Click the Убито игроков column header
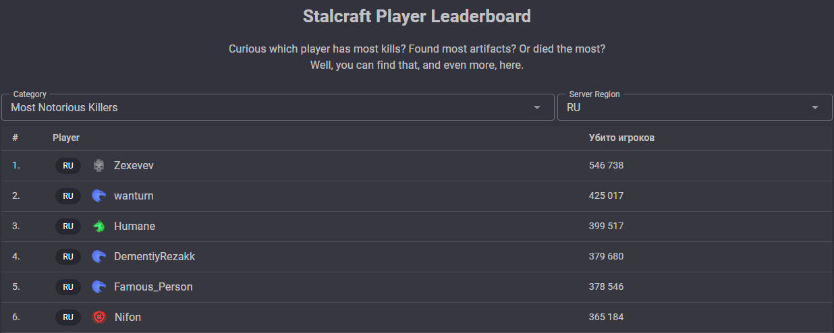The height and width of the screenshot is (333, 834). (621, 138)
